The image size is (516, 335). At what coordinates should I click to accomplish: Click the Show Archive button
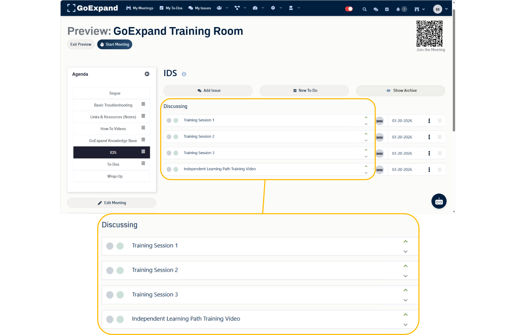(x=400, y=91)
